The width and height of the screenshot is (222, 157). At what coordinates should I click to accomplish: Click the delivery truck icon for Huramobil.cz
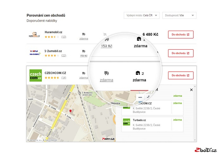coord(84,34)
